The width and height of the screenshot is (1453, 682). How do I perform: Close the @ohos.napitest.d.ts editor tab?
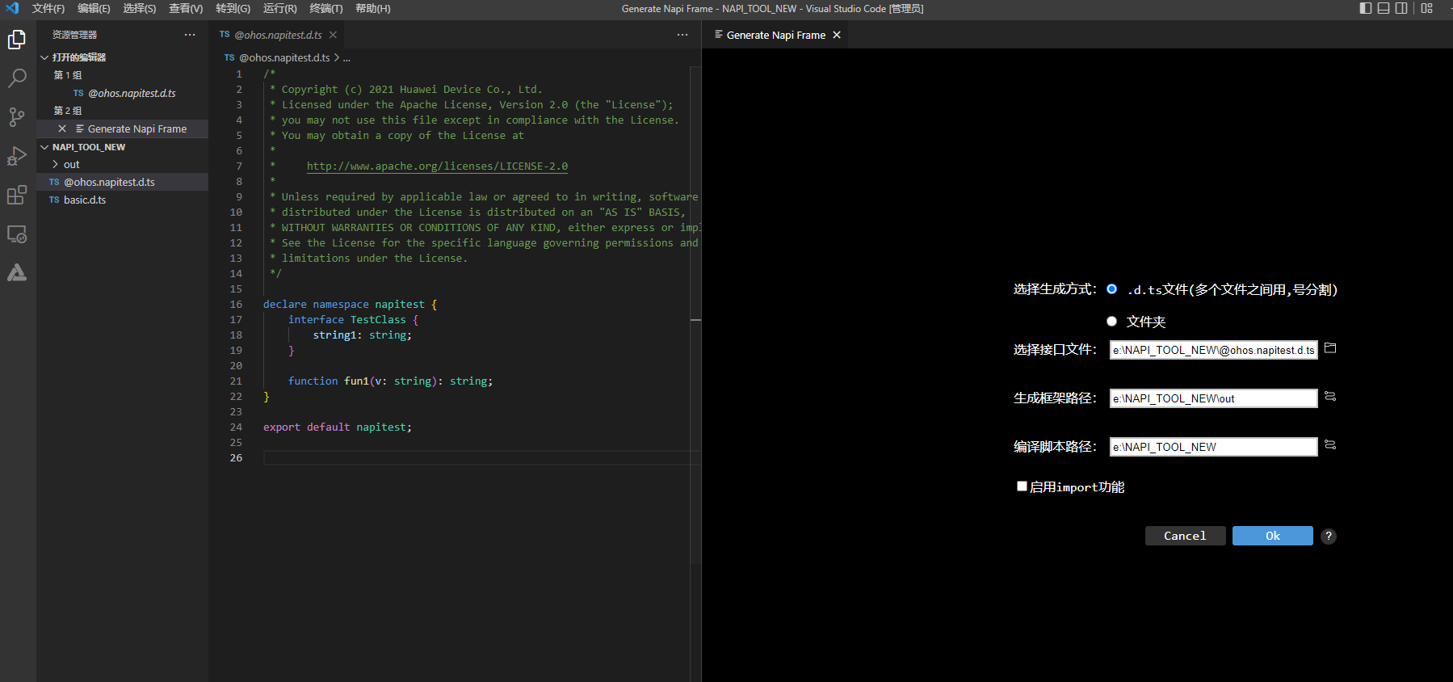[333, 35]
